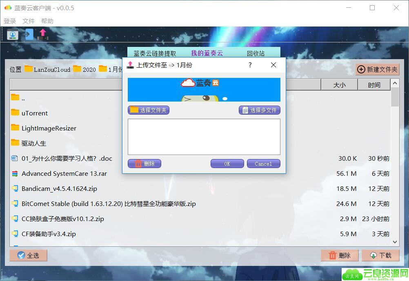The height and width of the screenshot is (281, 409).
Task: Click the zip icon for Bandicam
Action: click(15, 188)
